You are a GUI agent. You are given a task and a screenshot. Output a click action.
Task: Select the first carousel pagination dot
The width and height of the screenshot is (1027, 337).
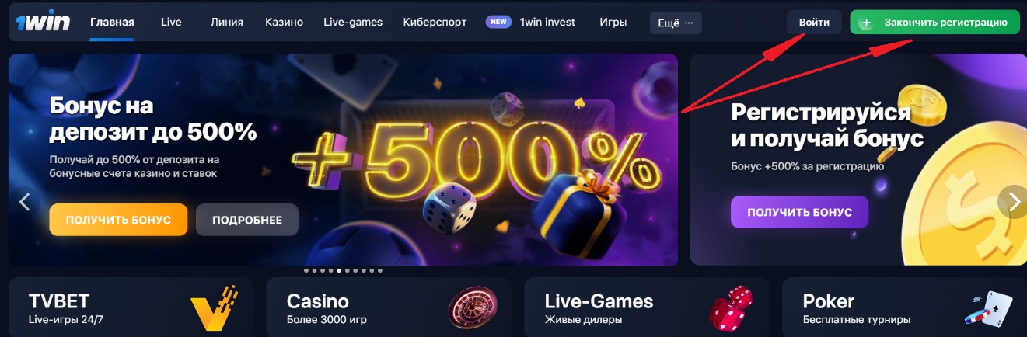pos(306,270)
